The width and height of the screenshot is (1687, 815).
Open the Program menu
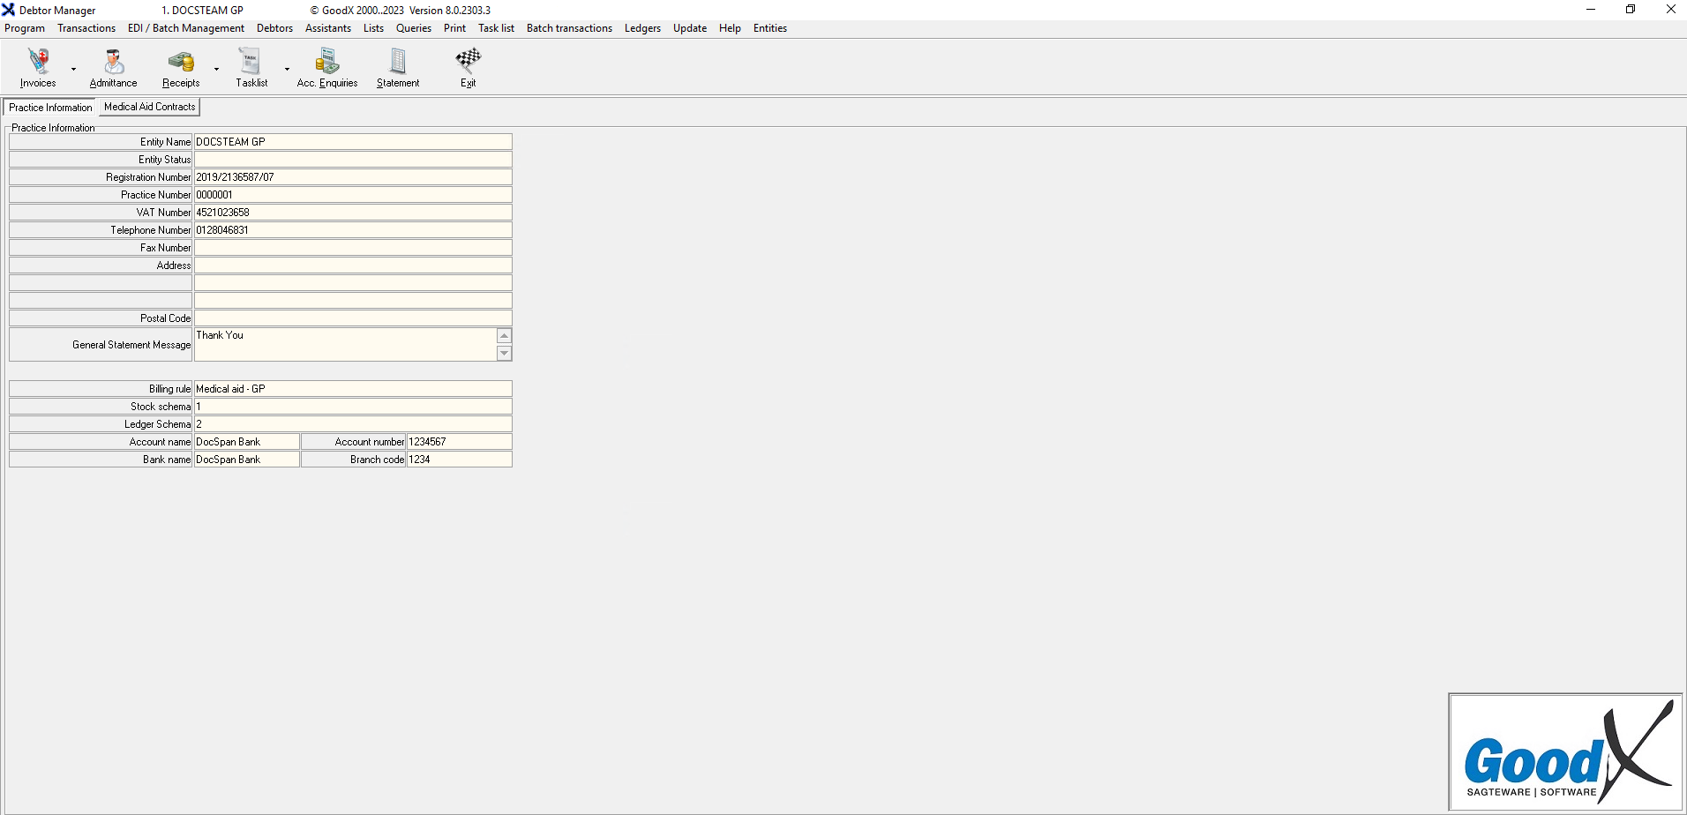25,28
